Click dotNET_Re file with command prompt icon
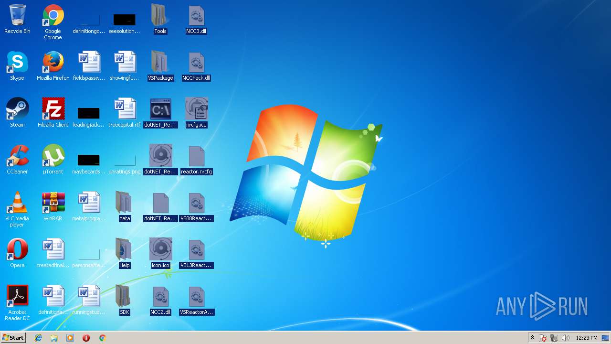The image size is (611, 344). 160,113
